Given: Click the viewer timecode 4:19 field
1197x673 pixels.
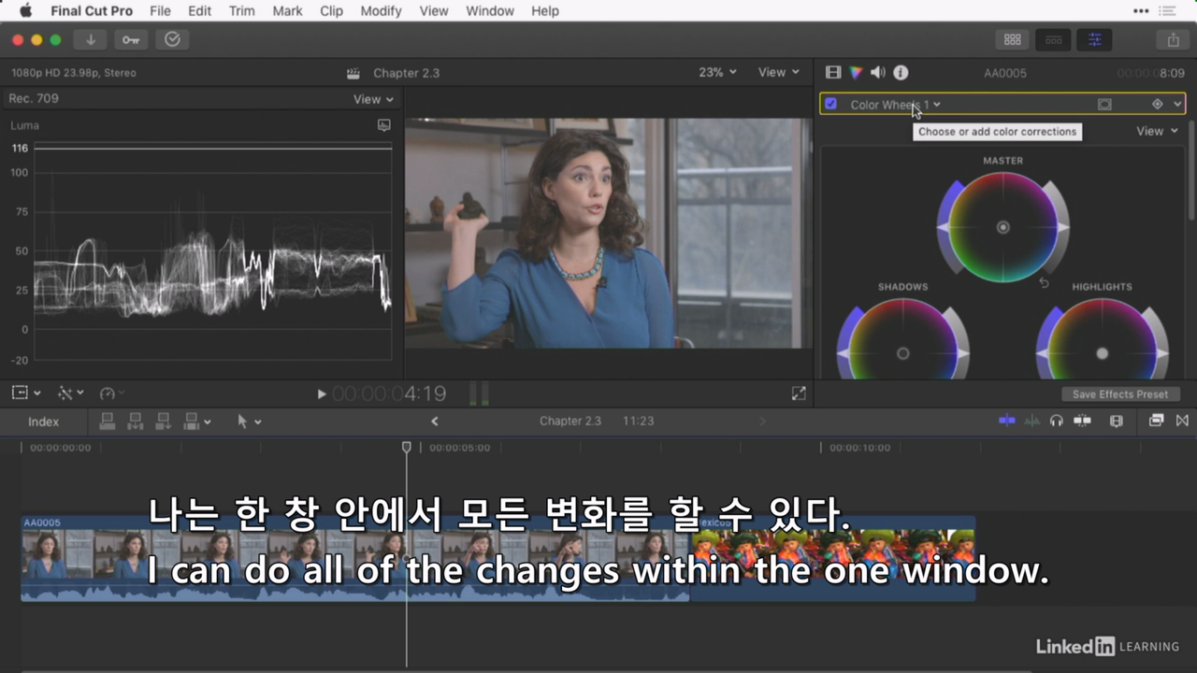Looking at the screenshot, I should (x=389, y=394).
